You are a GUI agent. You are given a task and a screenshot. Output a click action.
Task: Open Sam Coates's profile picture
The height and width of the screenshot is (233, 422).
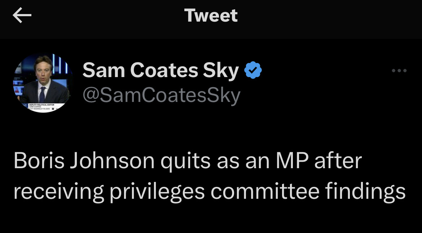click(x=43, y=83)
